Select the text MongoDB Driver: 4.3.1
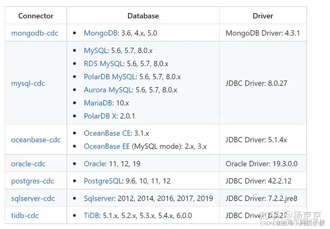The width and height of the screenshot is (330, 229). click(x=263, y=33)
